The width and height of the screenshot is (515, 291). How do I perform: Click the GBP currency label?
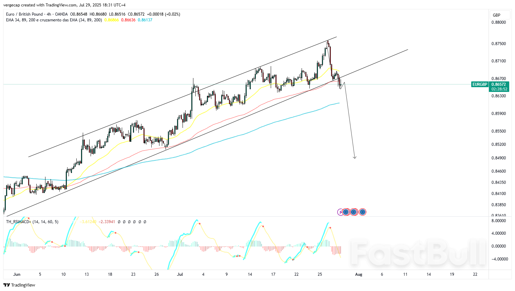496,15
